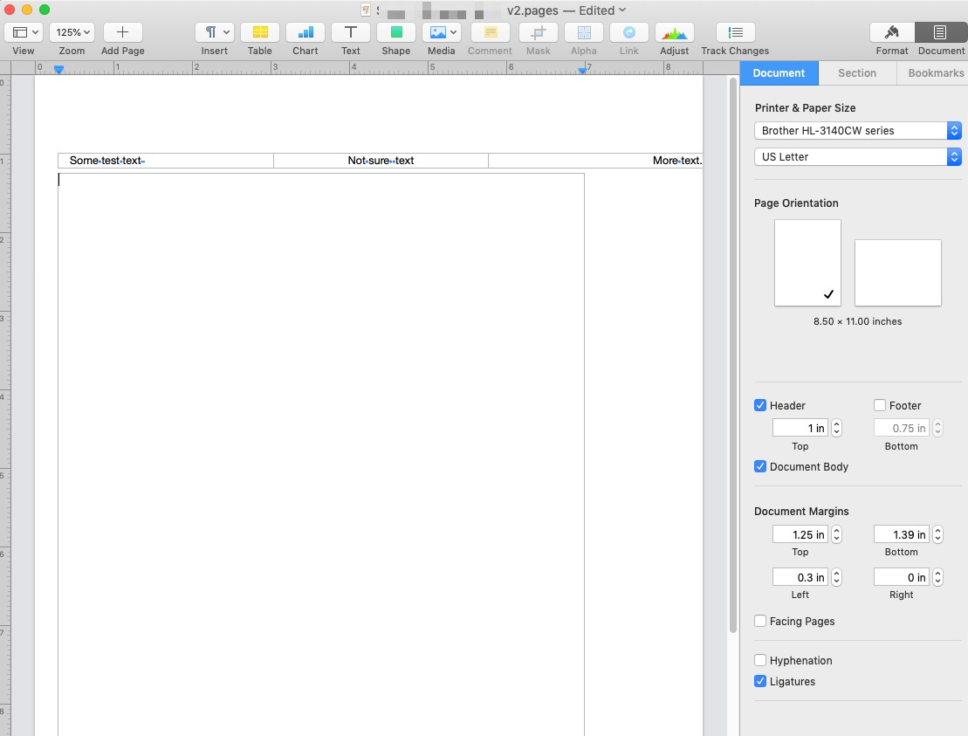Image resolution: width=968 pixels, height=736 pixels.
Task: Turn on Facing Pages
Action: 760,621
